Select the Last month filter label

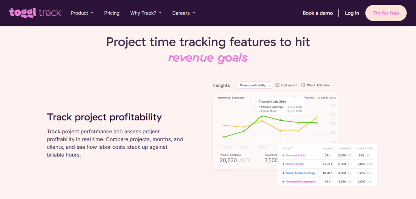tap(289, 85)
